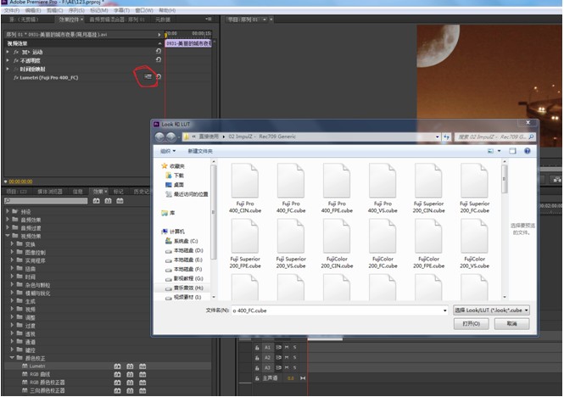Expand the 时间重映射 effect properties
The width and height of the screenshot is (564, 397).
click(8, 69)
